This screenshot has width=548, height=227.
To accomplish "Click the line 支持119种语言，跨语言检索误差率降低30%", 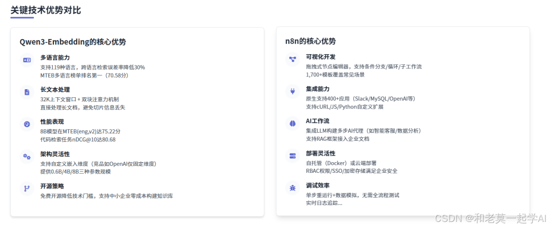I will pos(93,67).
